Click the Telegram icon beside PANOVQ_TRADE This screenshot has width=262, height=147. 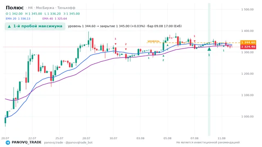(8, 143)
